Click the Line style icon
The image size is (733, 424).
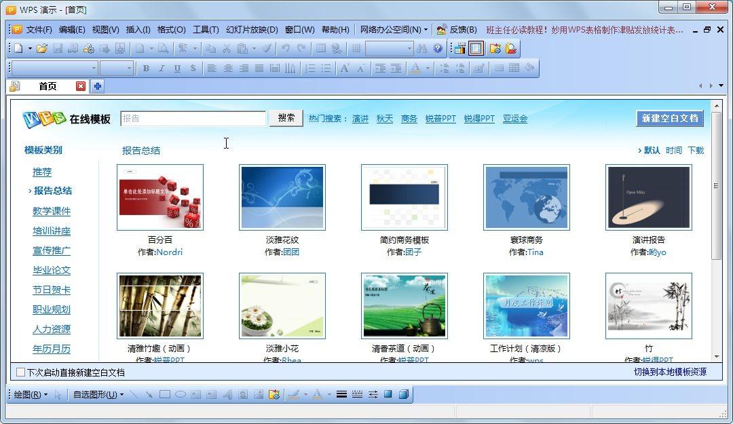[x=341, y=394]
